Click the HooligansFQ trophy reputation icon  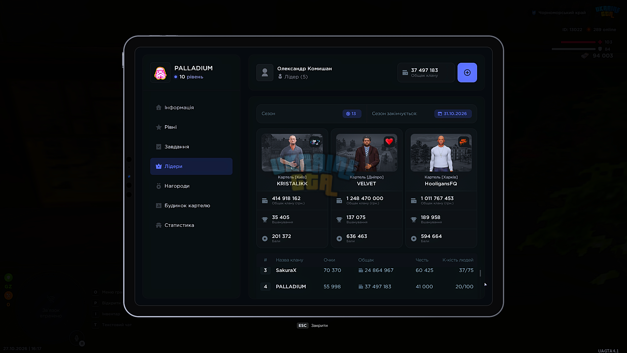click(x=414, y=220)
